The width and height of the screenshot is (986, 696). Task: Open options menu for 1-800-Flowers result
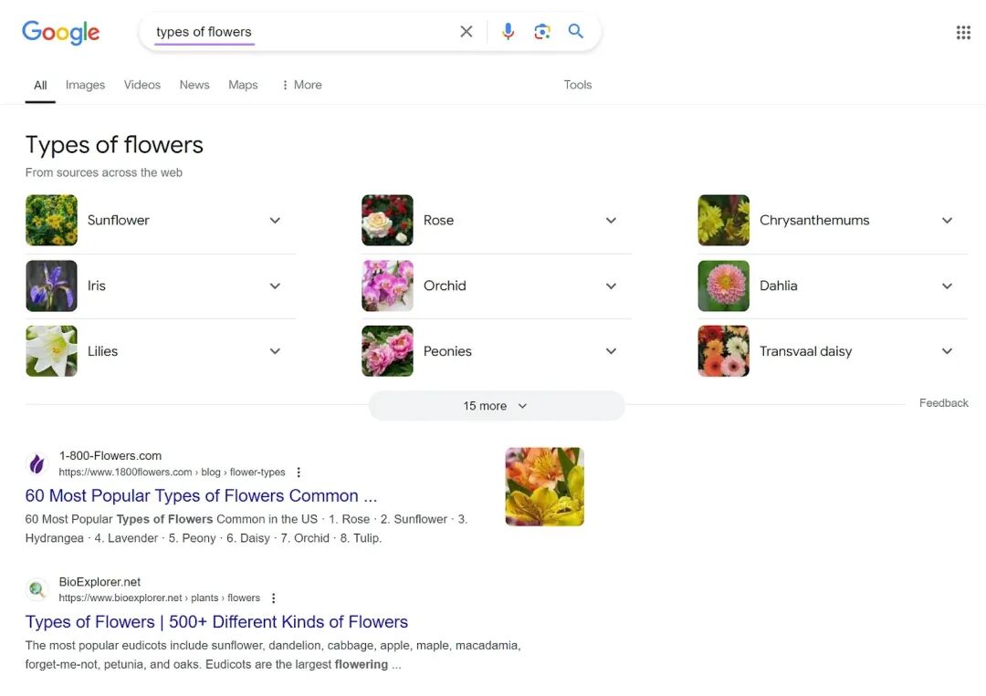click(x=299, y=472)
